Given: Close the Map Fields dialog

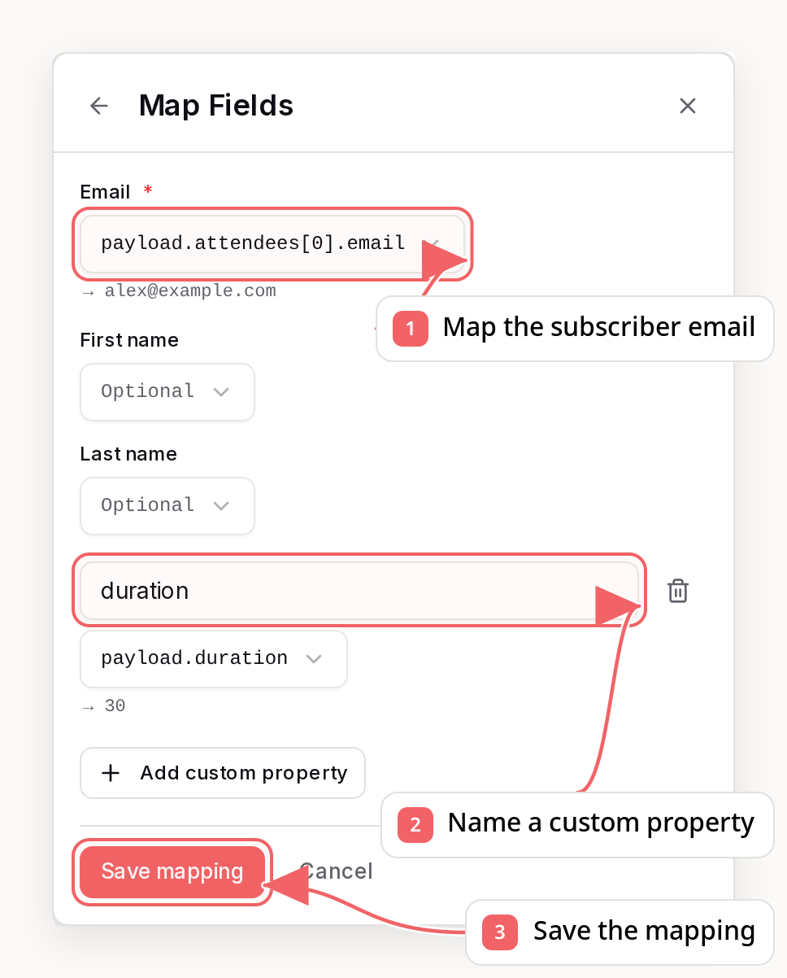Looking at the screenshot, I should click(x=688, y=106).
